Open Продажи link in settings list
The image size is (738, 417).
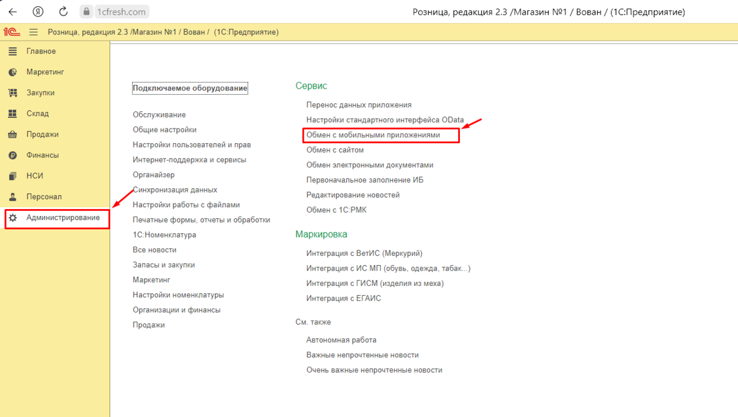click(x=149, y=325)
